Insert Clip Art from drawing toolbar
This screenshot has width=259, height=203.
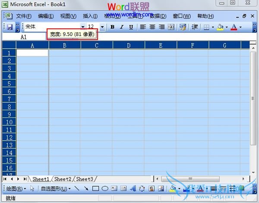[x=152, y=188]
